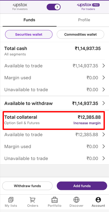
Task: Switch to the Funds tab
Action: (x=29, y=20)
